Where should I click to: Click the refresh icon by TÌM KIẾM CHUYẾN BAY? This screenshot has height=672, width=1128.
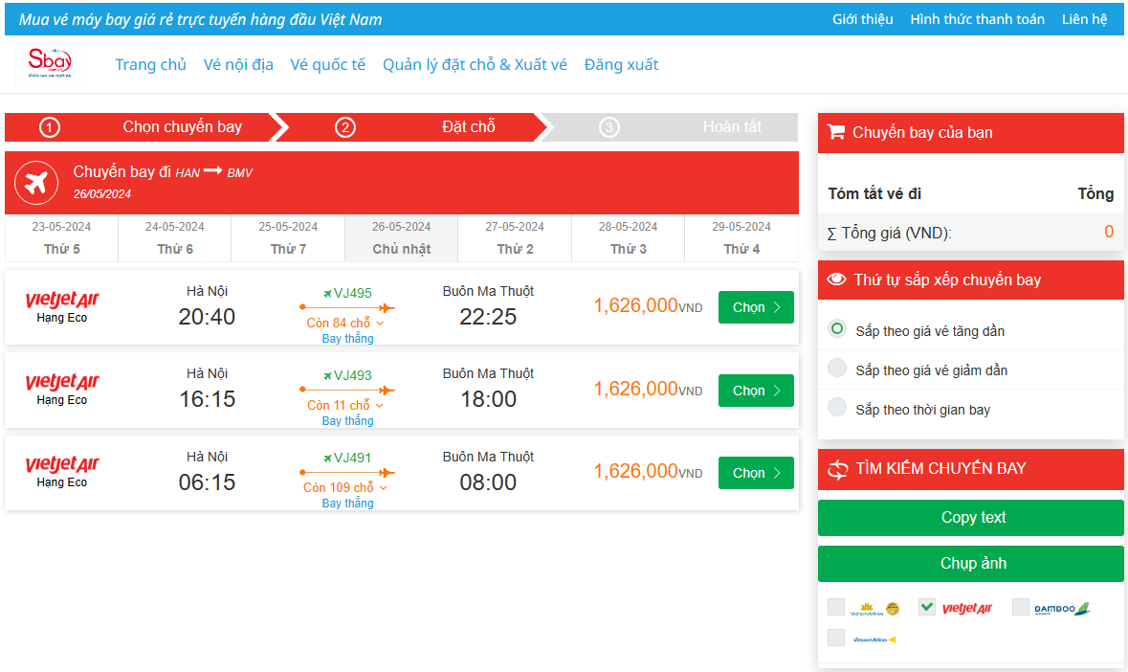click(838, 468)
